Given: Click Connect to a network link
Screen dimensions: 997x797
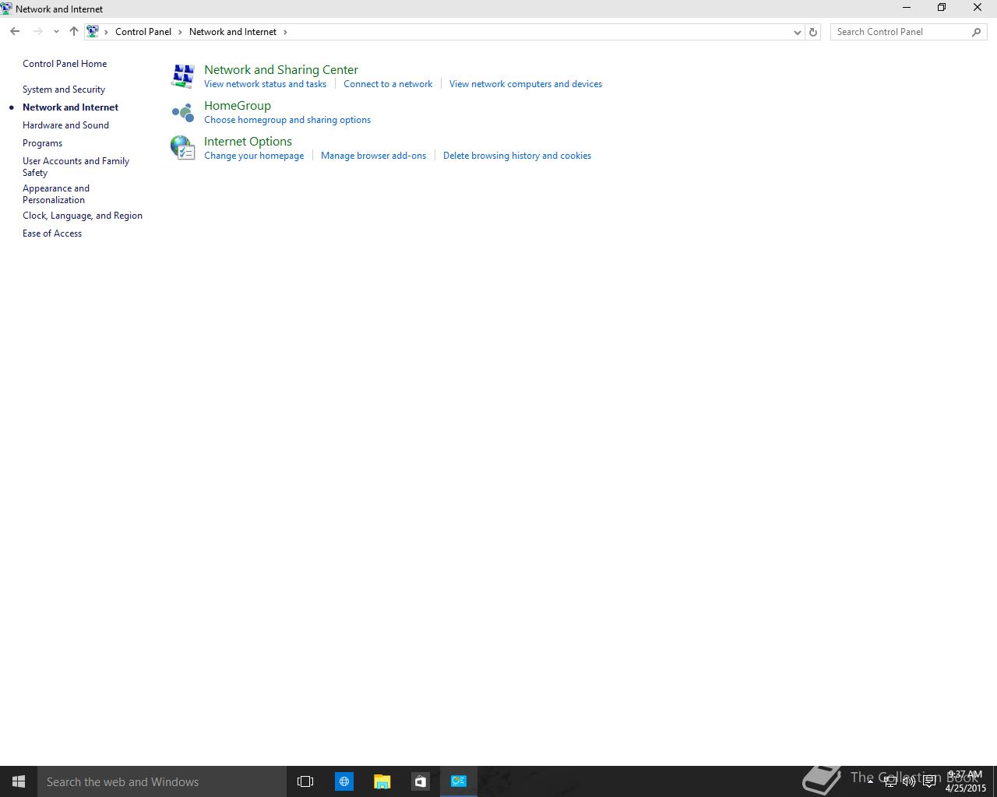Looking at the screenshot, I should point(388,84).
